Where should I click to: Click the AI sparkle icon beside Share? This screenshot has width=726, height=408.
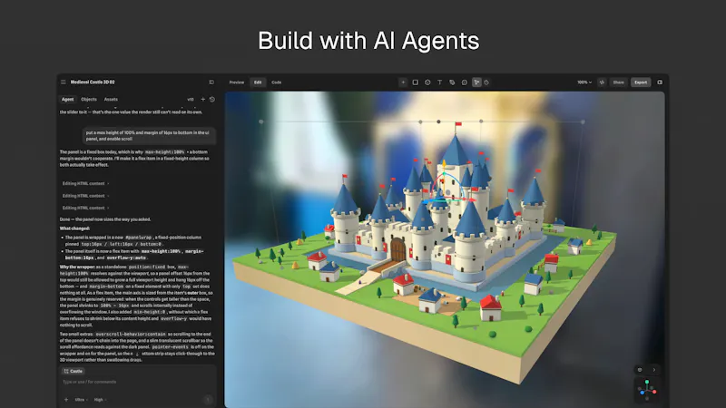602,83
